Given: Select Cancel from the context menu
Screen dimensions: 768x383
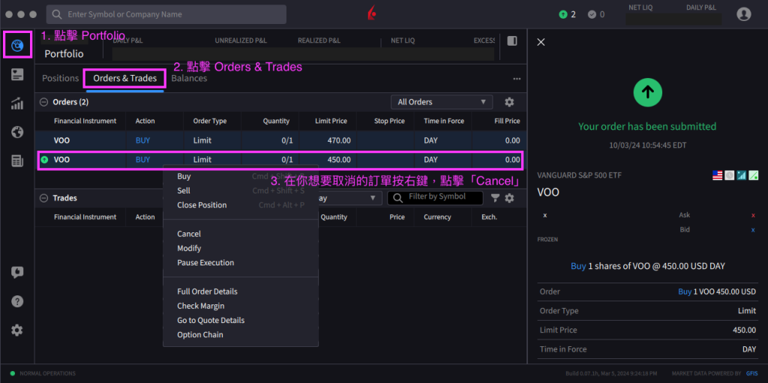Looking at the screenshot, I should pyautogui.click(x=189, y=234).
